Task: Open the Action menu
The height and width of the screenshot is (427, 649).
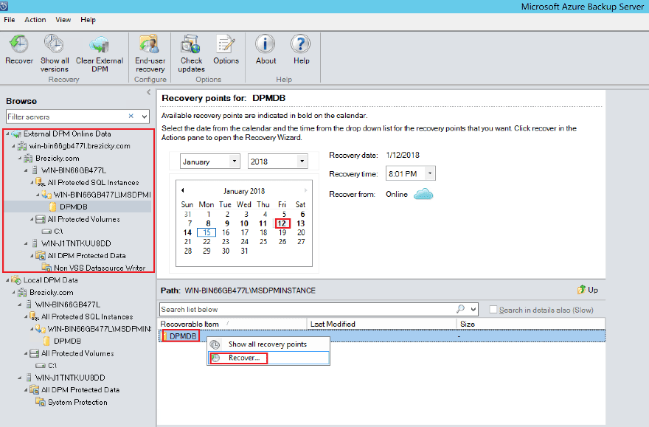Action: [35, 19]
